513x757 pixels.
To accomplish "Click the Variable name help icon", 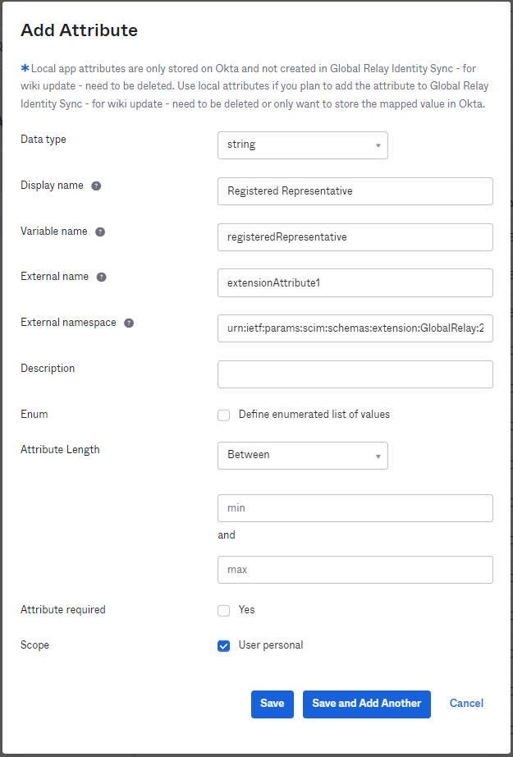I will pyautogui.click(x=99, y=232).
